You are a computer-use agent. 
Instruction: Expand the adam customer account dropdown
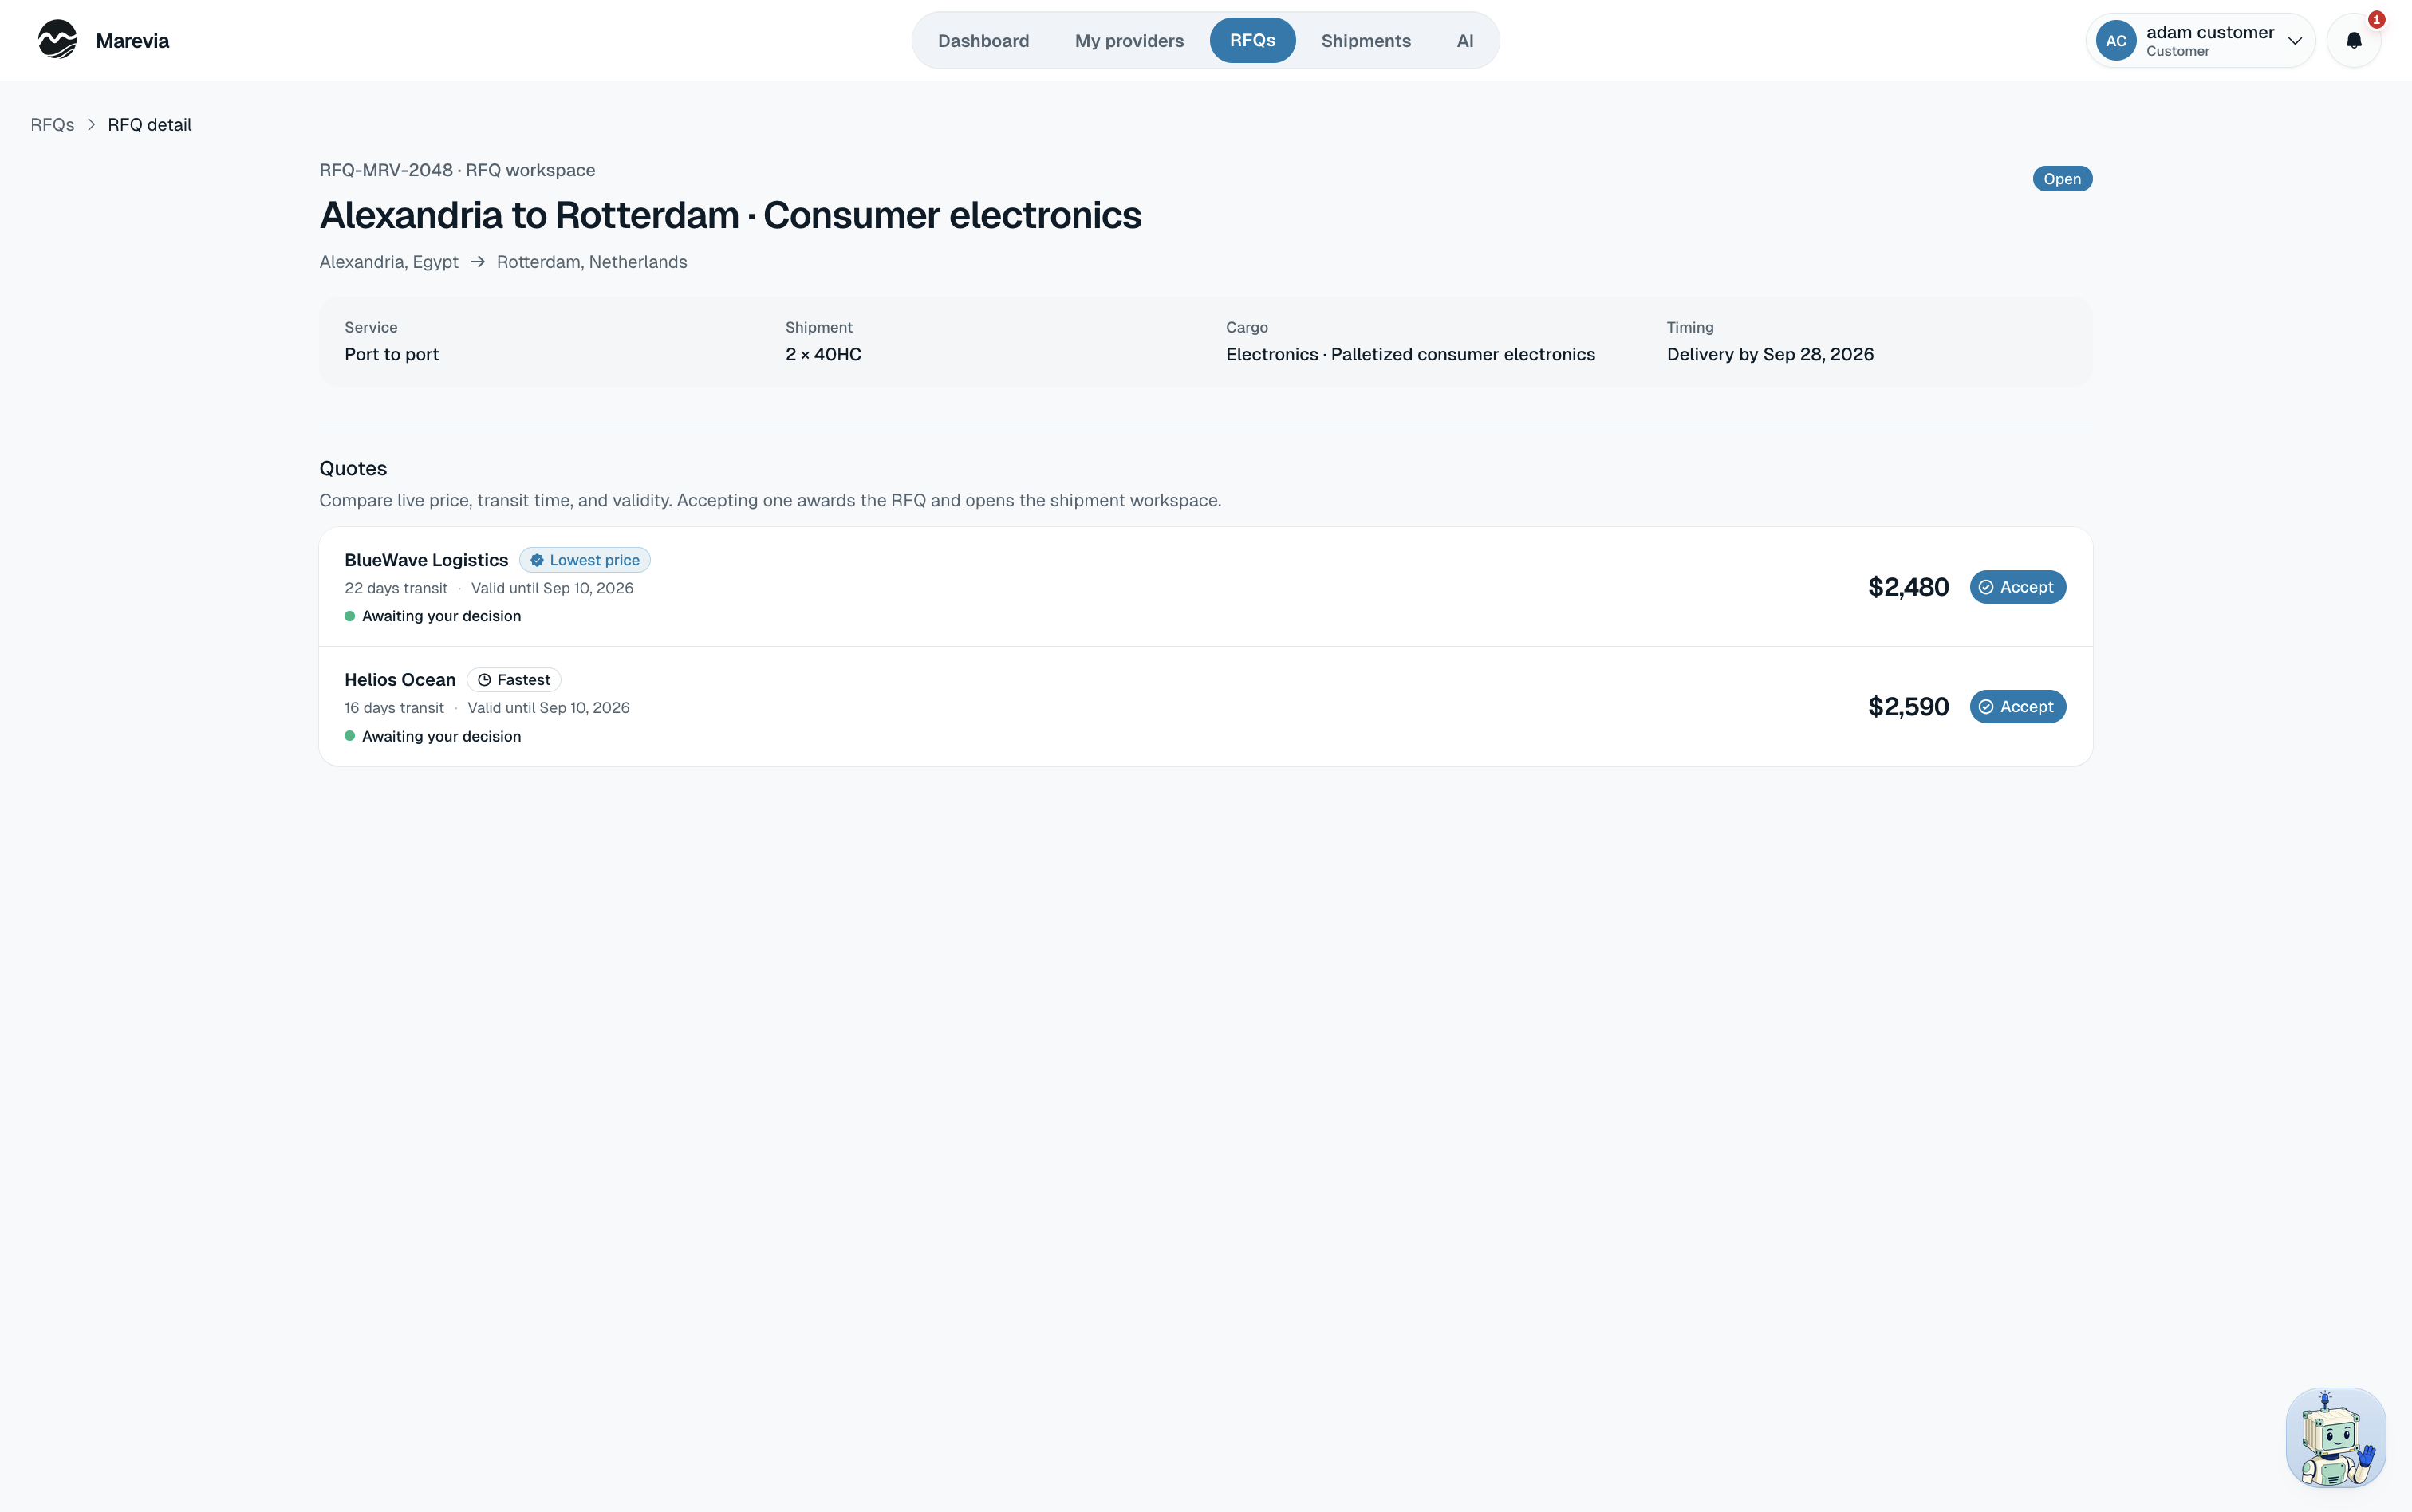coord(2200,41)
